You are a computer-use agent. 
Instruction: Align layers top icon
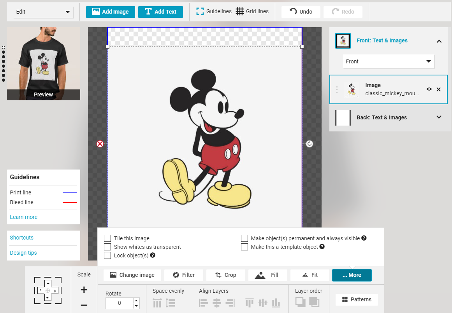249,303
